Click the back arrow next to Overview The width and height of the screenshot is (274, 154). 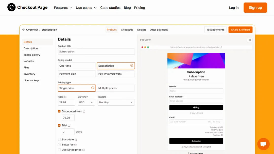(x=24, y=30)
